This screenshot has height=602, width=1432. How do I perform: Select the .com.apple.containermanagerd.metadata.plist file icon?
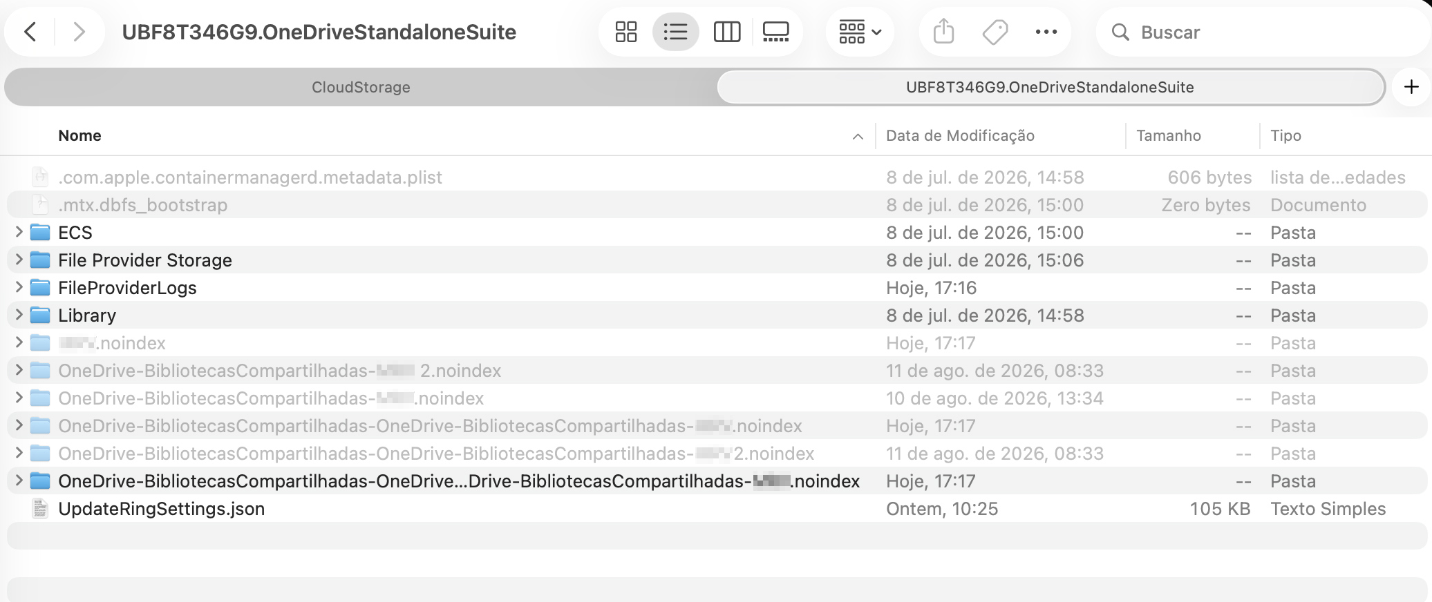coord(41,177)
